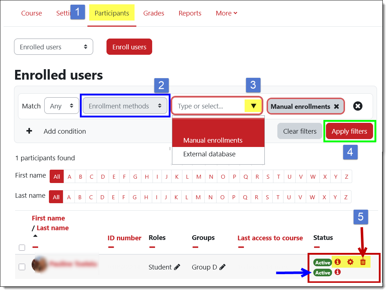Edit enrollment with gear icon
The image size is (386, 290).
pos(350,262)
